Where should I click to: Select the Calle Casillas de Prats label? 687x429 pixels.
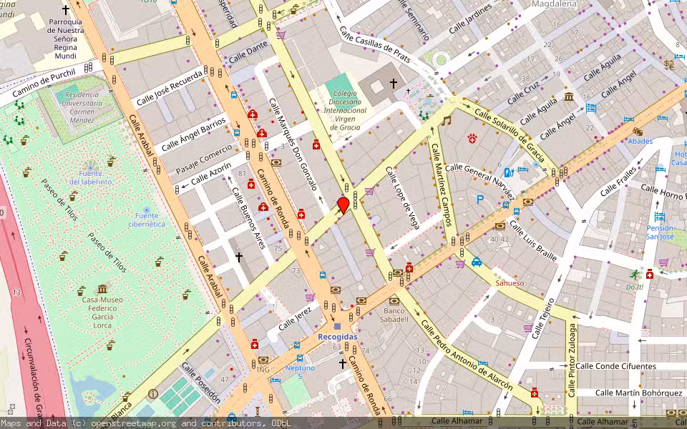[x=376, y=44]
